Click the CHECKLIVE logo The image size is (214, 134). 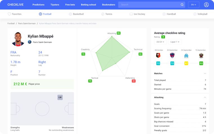coord(15,5)
